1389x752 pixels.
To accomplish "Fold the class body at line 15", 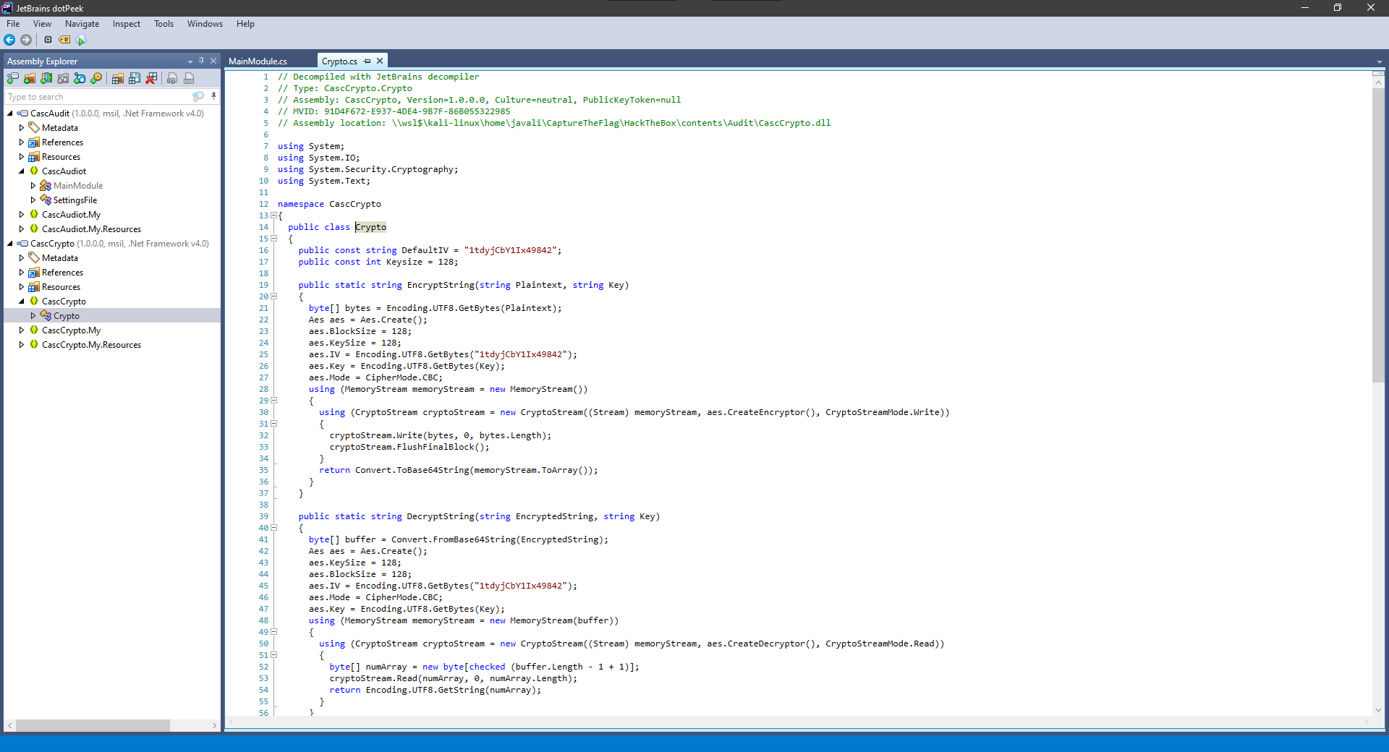I will [x=273, y=239].
